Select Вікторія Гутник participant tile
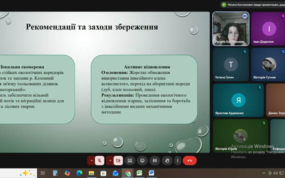Screen dimensions: 285x178 coord(268,64)
